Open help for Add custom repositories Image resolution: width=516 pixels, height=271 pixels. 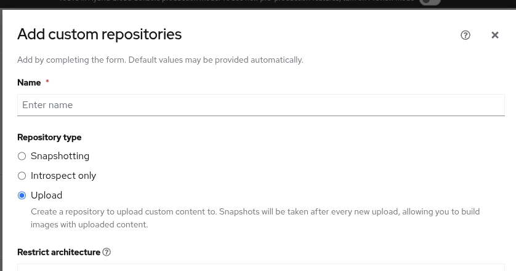tap(466, 35)
